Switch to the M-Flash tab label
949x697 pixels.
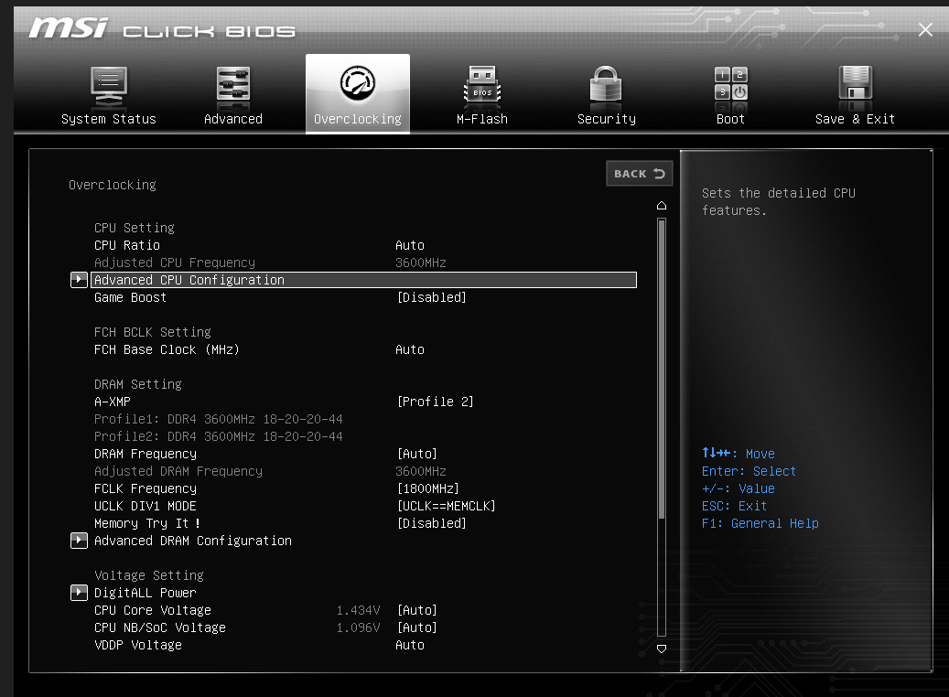pyautogui.click(x=482, y=119)
